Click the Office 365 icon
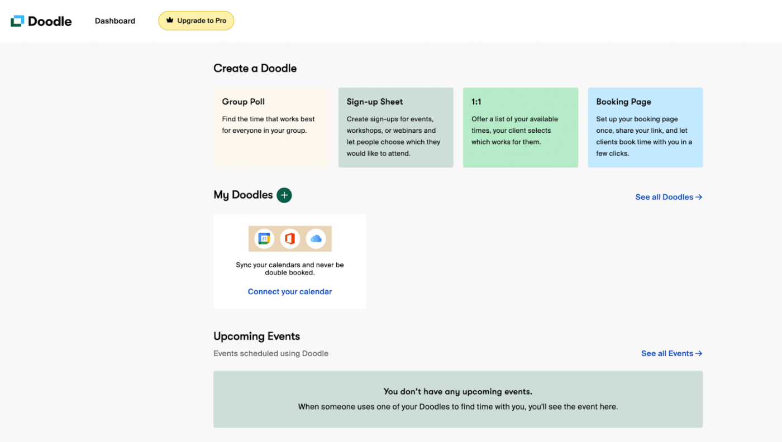The image size is (782, 442). tap(290, 239)
